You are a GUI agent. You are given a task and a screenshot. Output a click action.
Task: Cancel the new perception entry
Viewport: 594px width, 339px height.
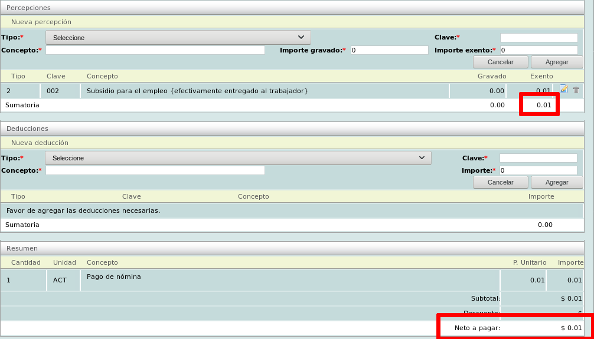point(500,62)
